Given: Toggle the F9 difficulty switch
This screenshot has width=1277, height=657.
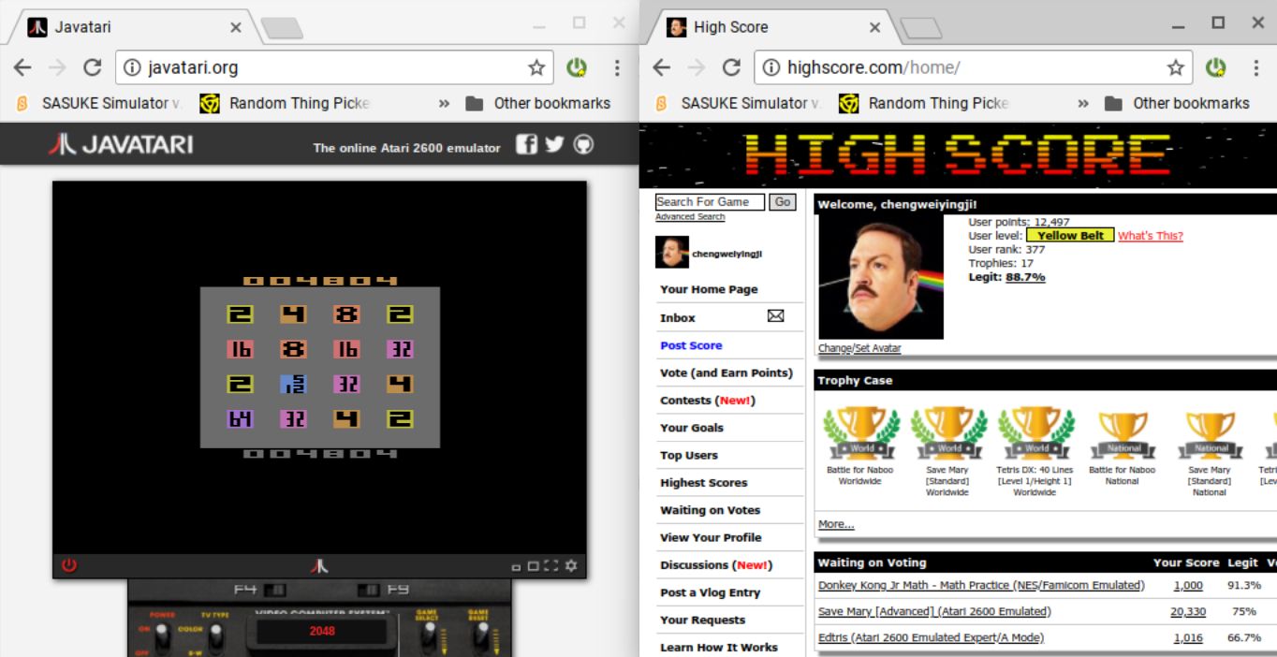Looking at the screenshot, I should (x=370, y=590).
